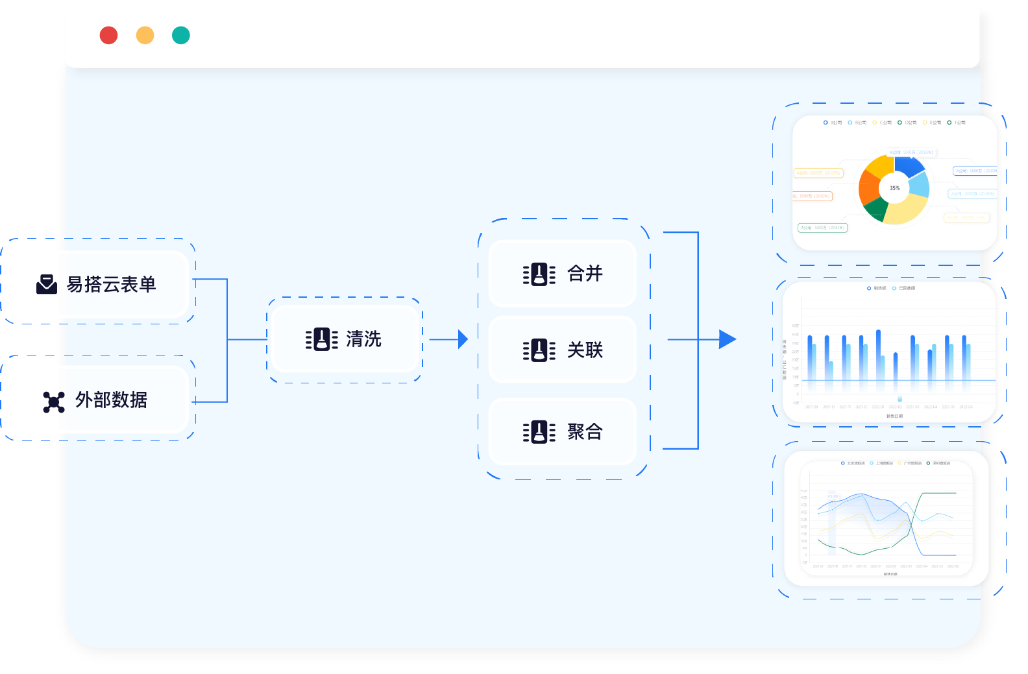The image size is (1028, 674).
Task: Toggle D公司 legend in pie chart
Action: 907,123
